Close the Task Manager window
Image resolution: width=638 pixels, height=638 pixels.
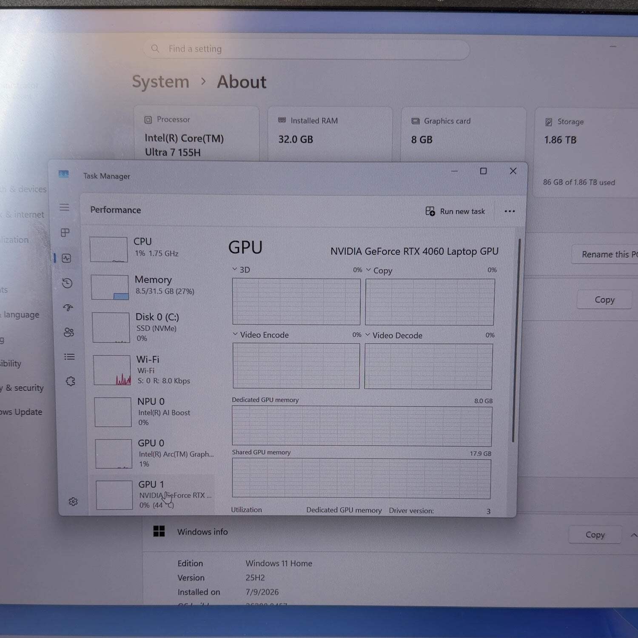tap(513, 171)
